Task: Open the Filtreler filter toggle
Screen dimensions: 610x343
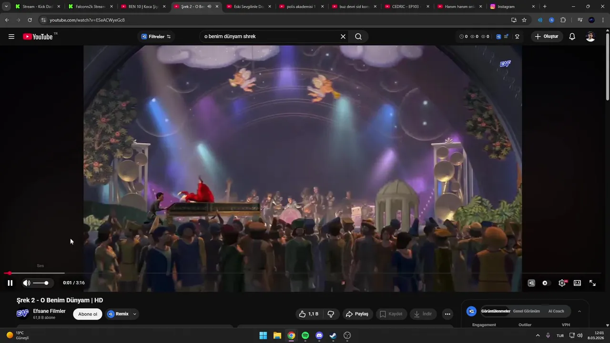Action: 156,37
